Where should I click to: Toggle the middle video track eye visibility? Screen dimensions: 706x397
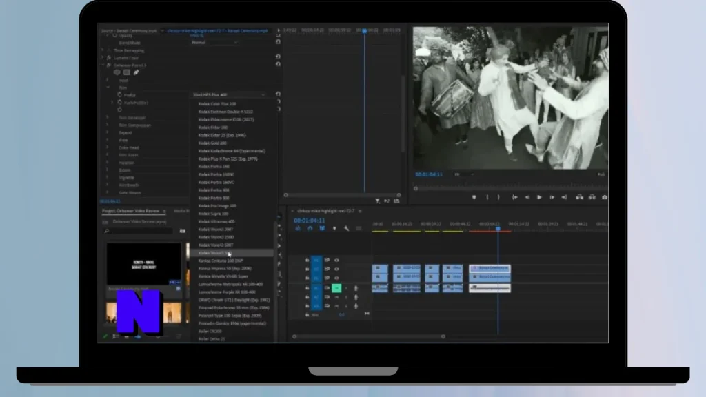click(x=336, y=269)
